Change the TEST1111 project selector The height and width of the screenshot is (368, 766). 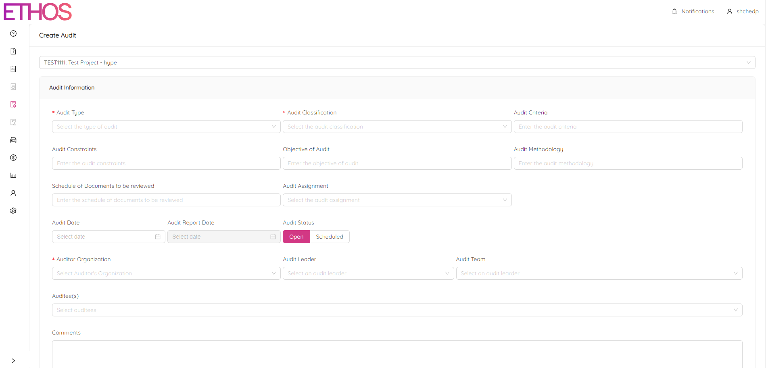(397, 62)
